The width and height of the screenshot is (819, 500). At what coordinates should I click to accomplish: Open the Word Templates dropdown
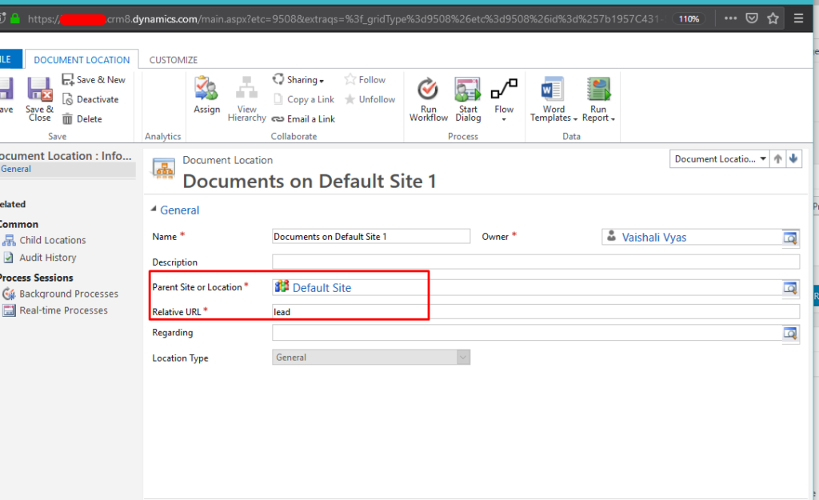pos(553,99)
